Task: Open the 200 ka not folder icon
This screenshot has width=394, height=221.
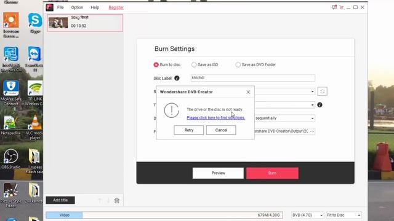Action: [34, 193]
